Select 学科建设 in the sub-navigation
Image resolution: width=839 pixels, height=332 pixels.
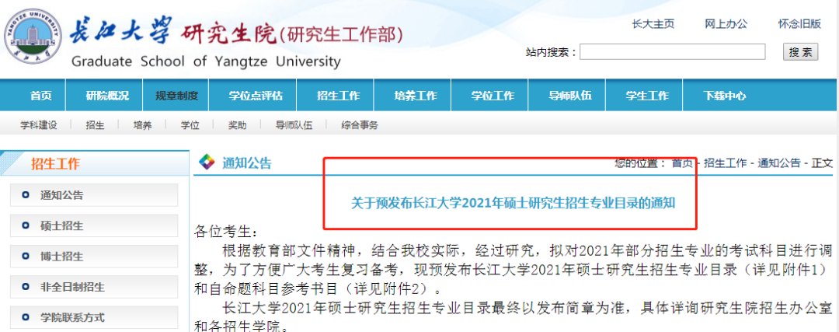coord(38,125)
